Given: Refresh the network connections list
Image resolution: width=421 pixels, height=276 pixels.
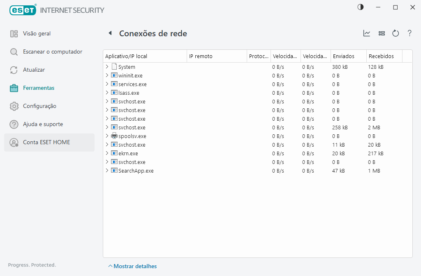Looking at the screenshot, I should click(x=396, y=33).
